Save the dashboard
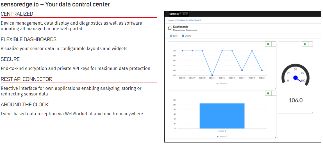This screenshot has height=145, width=323. (x=174, y=36)
